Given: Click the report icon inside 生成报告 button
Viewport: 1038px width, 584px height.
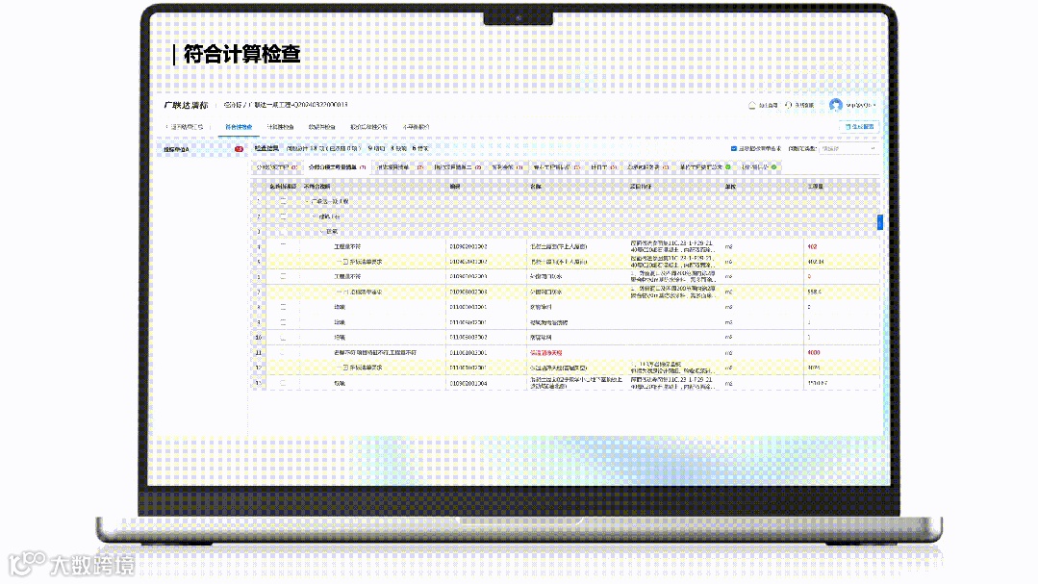Looking at the screenshot, I should pyautogui.click(x=848, y=126).
